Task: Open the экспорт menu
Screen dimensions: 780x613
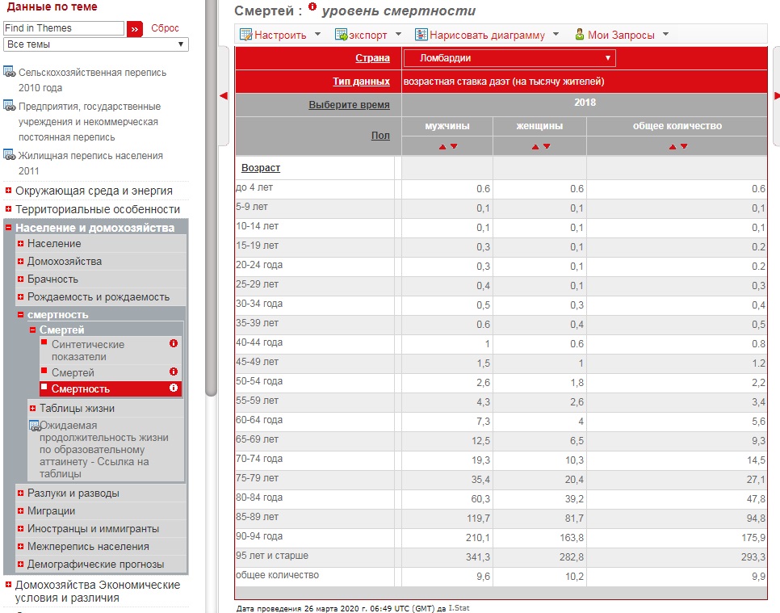Action: pos(398,35)
